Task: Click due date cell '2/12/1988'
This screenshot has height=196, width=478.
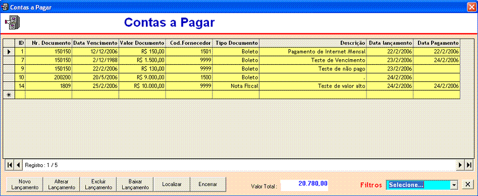Action: (x=95, y=60)
